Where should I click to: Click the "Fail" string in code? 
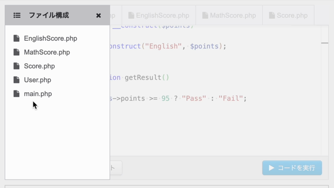pos(231,99)
